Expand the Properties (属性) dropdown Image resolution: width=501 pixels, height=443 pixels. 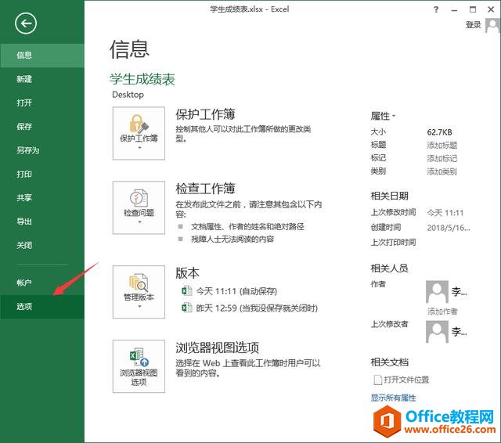point(383,116)
